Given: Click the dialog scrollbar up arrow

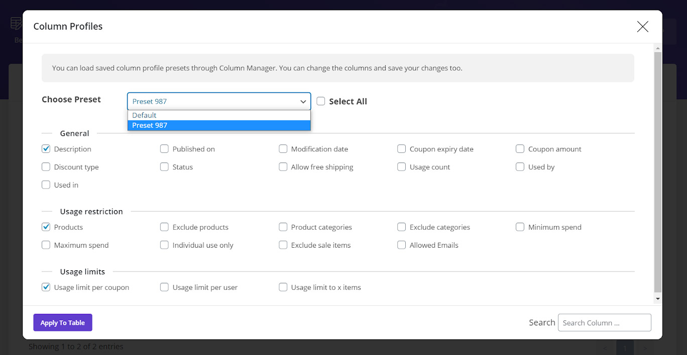Looking at the screenshot, I should pos(658,48).
